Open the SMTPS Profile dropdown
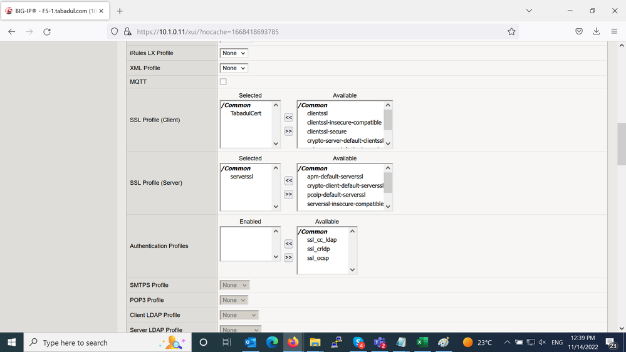 point(234,285)
